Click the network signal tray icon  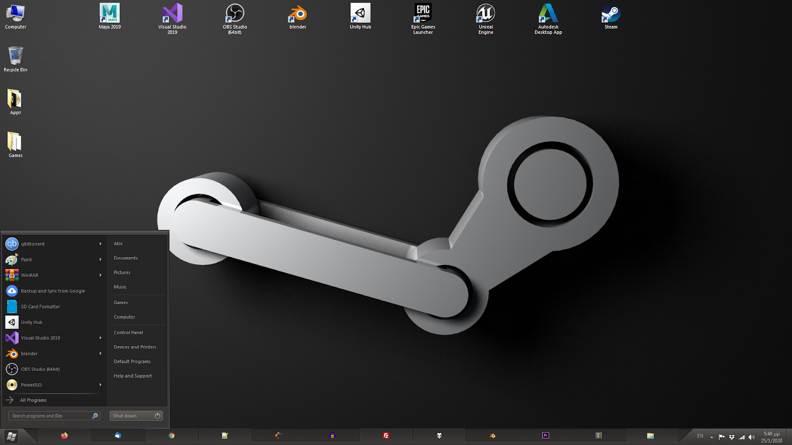click(x=742, y=437)
